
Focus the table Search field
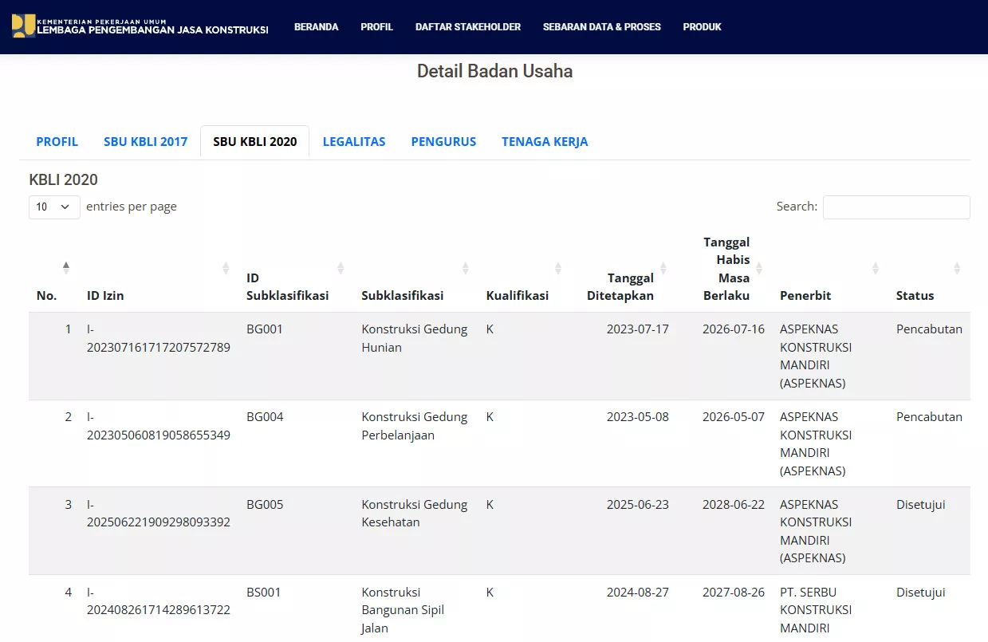point(896,207)
